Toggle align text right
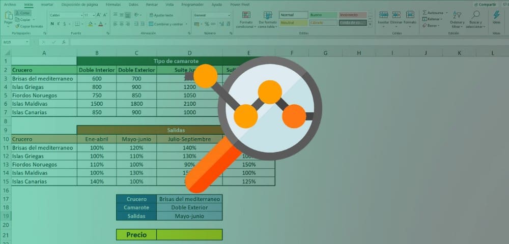 (128, 24)
